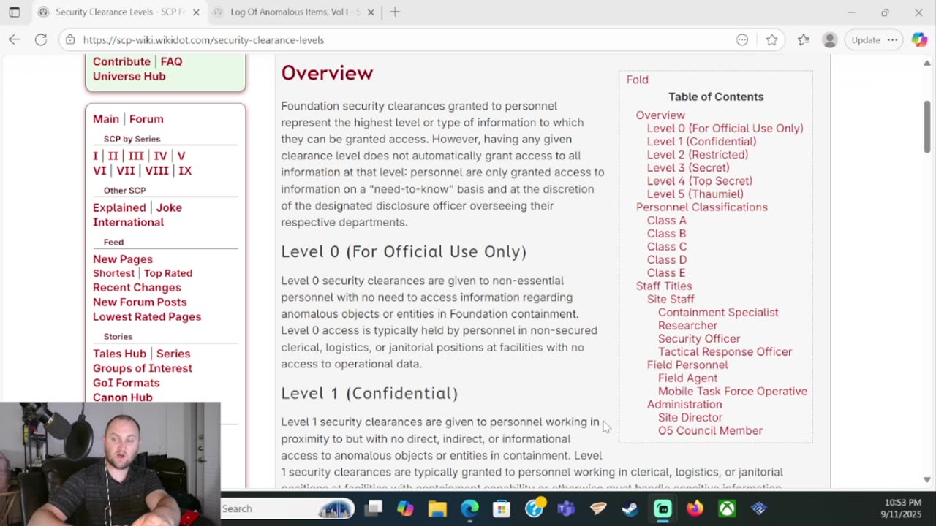Open Get Help app on the taskbar
This screenshot has height=526, width=936.
[534, 508]
